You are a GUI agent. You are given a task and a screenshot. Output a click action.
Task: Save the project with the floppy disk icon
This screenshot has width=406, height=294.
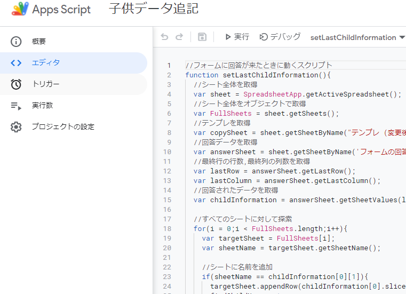pos(202,37)
